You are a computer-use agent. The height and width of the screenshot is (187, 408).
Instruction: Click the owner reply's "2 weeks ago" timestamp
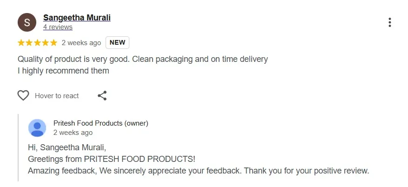pos(73,133)
